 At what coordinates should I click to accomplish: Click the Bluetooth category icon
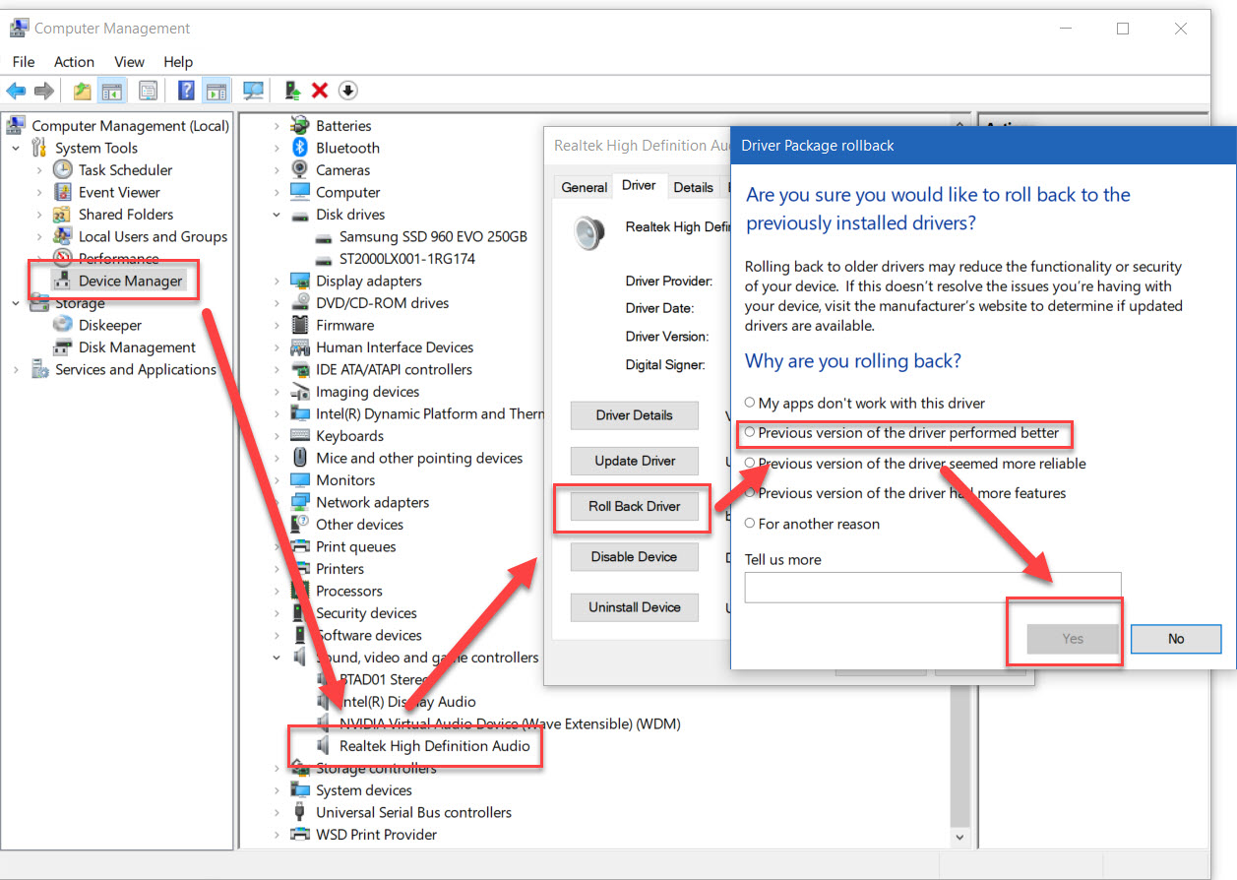(x=300, y=148)
